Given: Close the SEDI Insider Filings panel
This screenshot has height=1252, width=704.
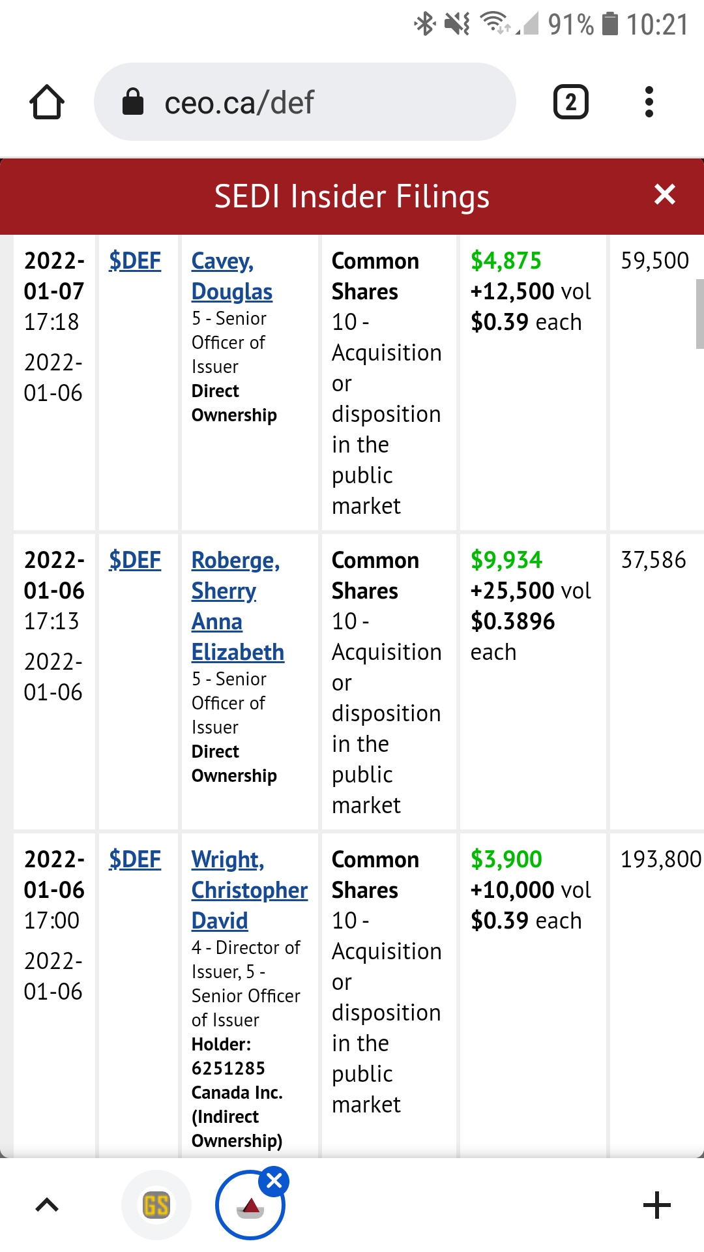Looking at the screenshot, I should pyautogui.click(x=664, y=194).
